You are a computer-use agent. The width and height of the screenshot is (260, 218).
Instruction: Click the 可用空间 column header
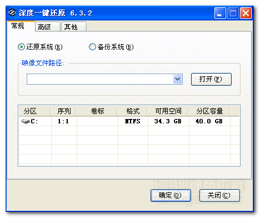168,111
